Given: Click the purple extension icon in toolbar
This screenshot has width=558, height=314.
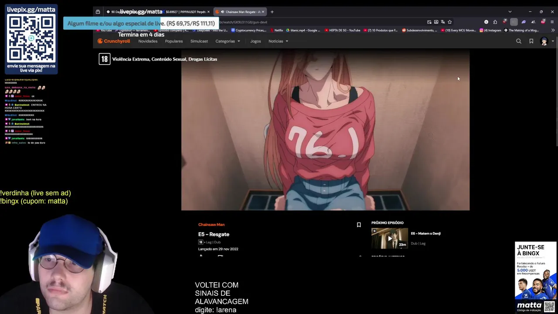Looking at the screenshot, I should (x=524, y=22).
